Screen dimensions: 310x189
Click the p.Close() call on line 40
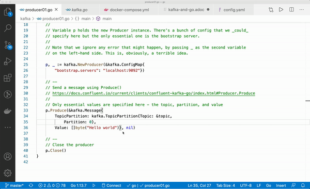tap(56, 150)
